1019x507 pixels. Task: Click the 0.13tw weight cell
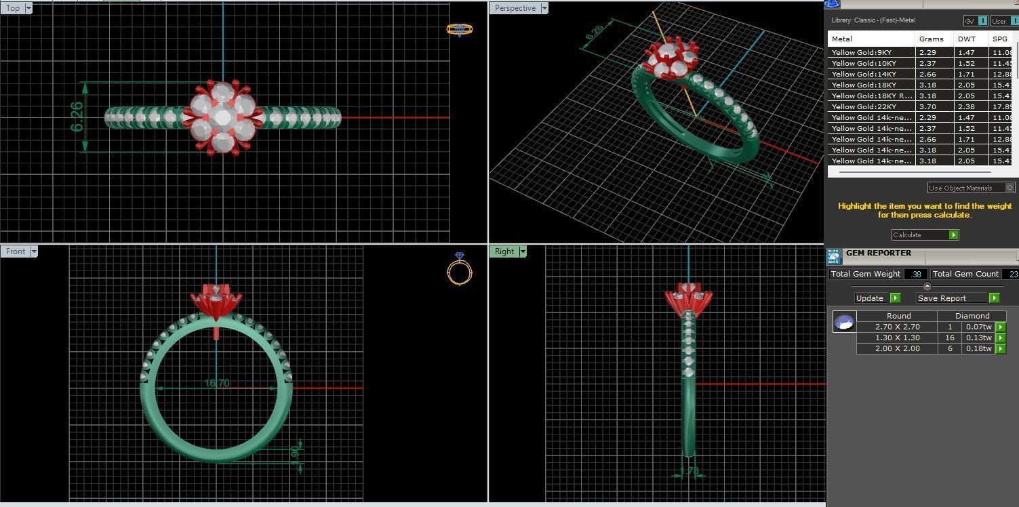click(979, 338)
